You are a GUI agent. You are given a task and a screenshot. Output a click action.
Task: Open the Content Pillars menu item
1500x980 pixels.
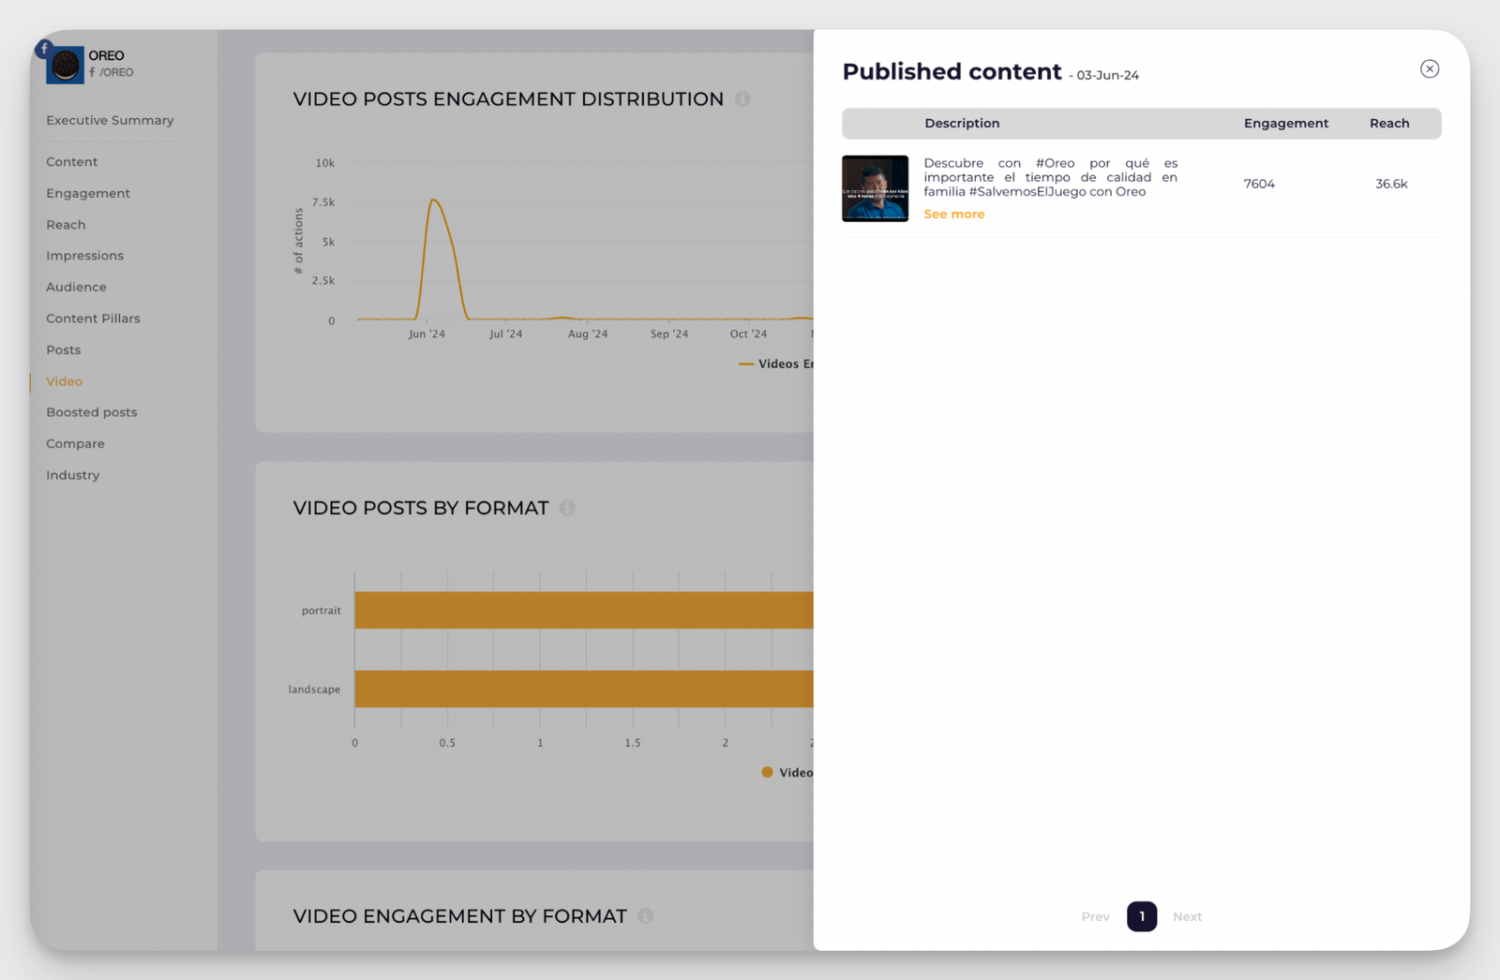[x=93, y=319]
